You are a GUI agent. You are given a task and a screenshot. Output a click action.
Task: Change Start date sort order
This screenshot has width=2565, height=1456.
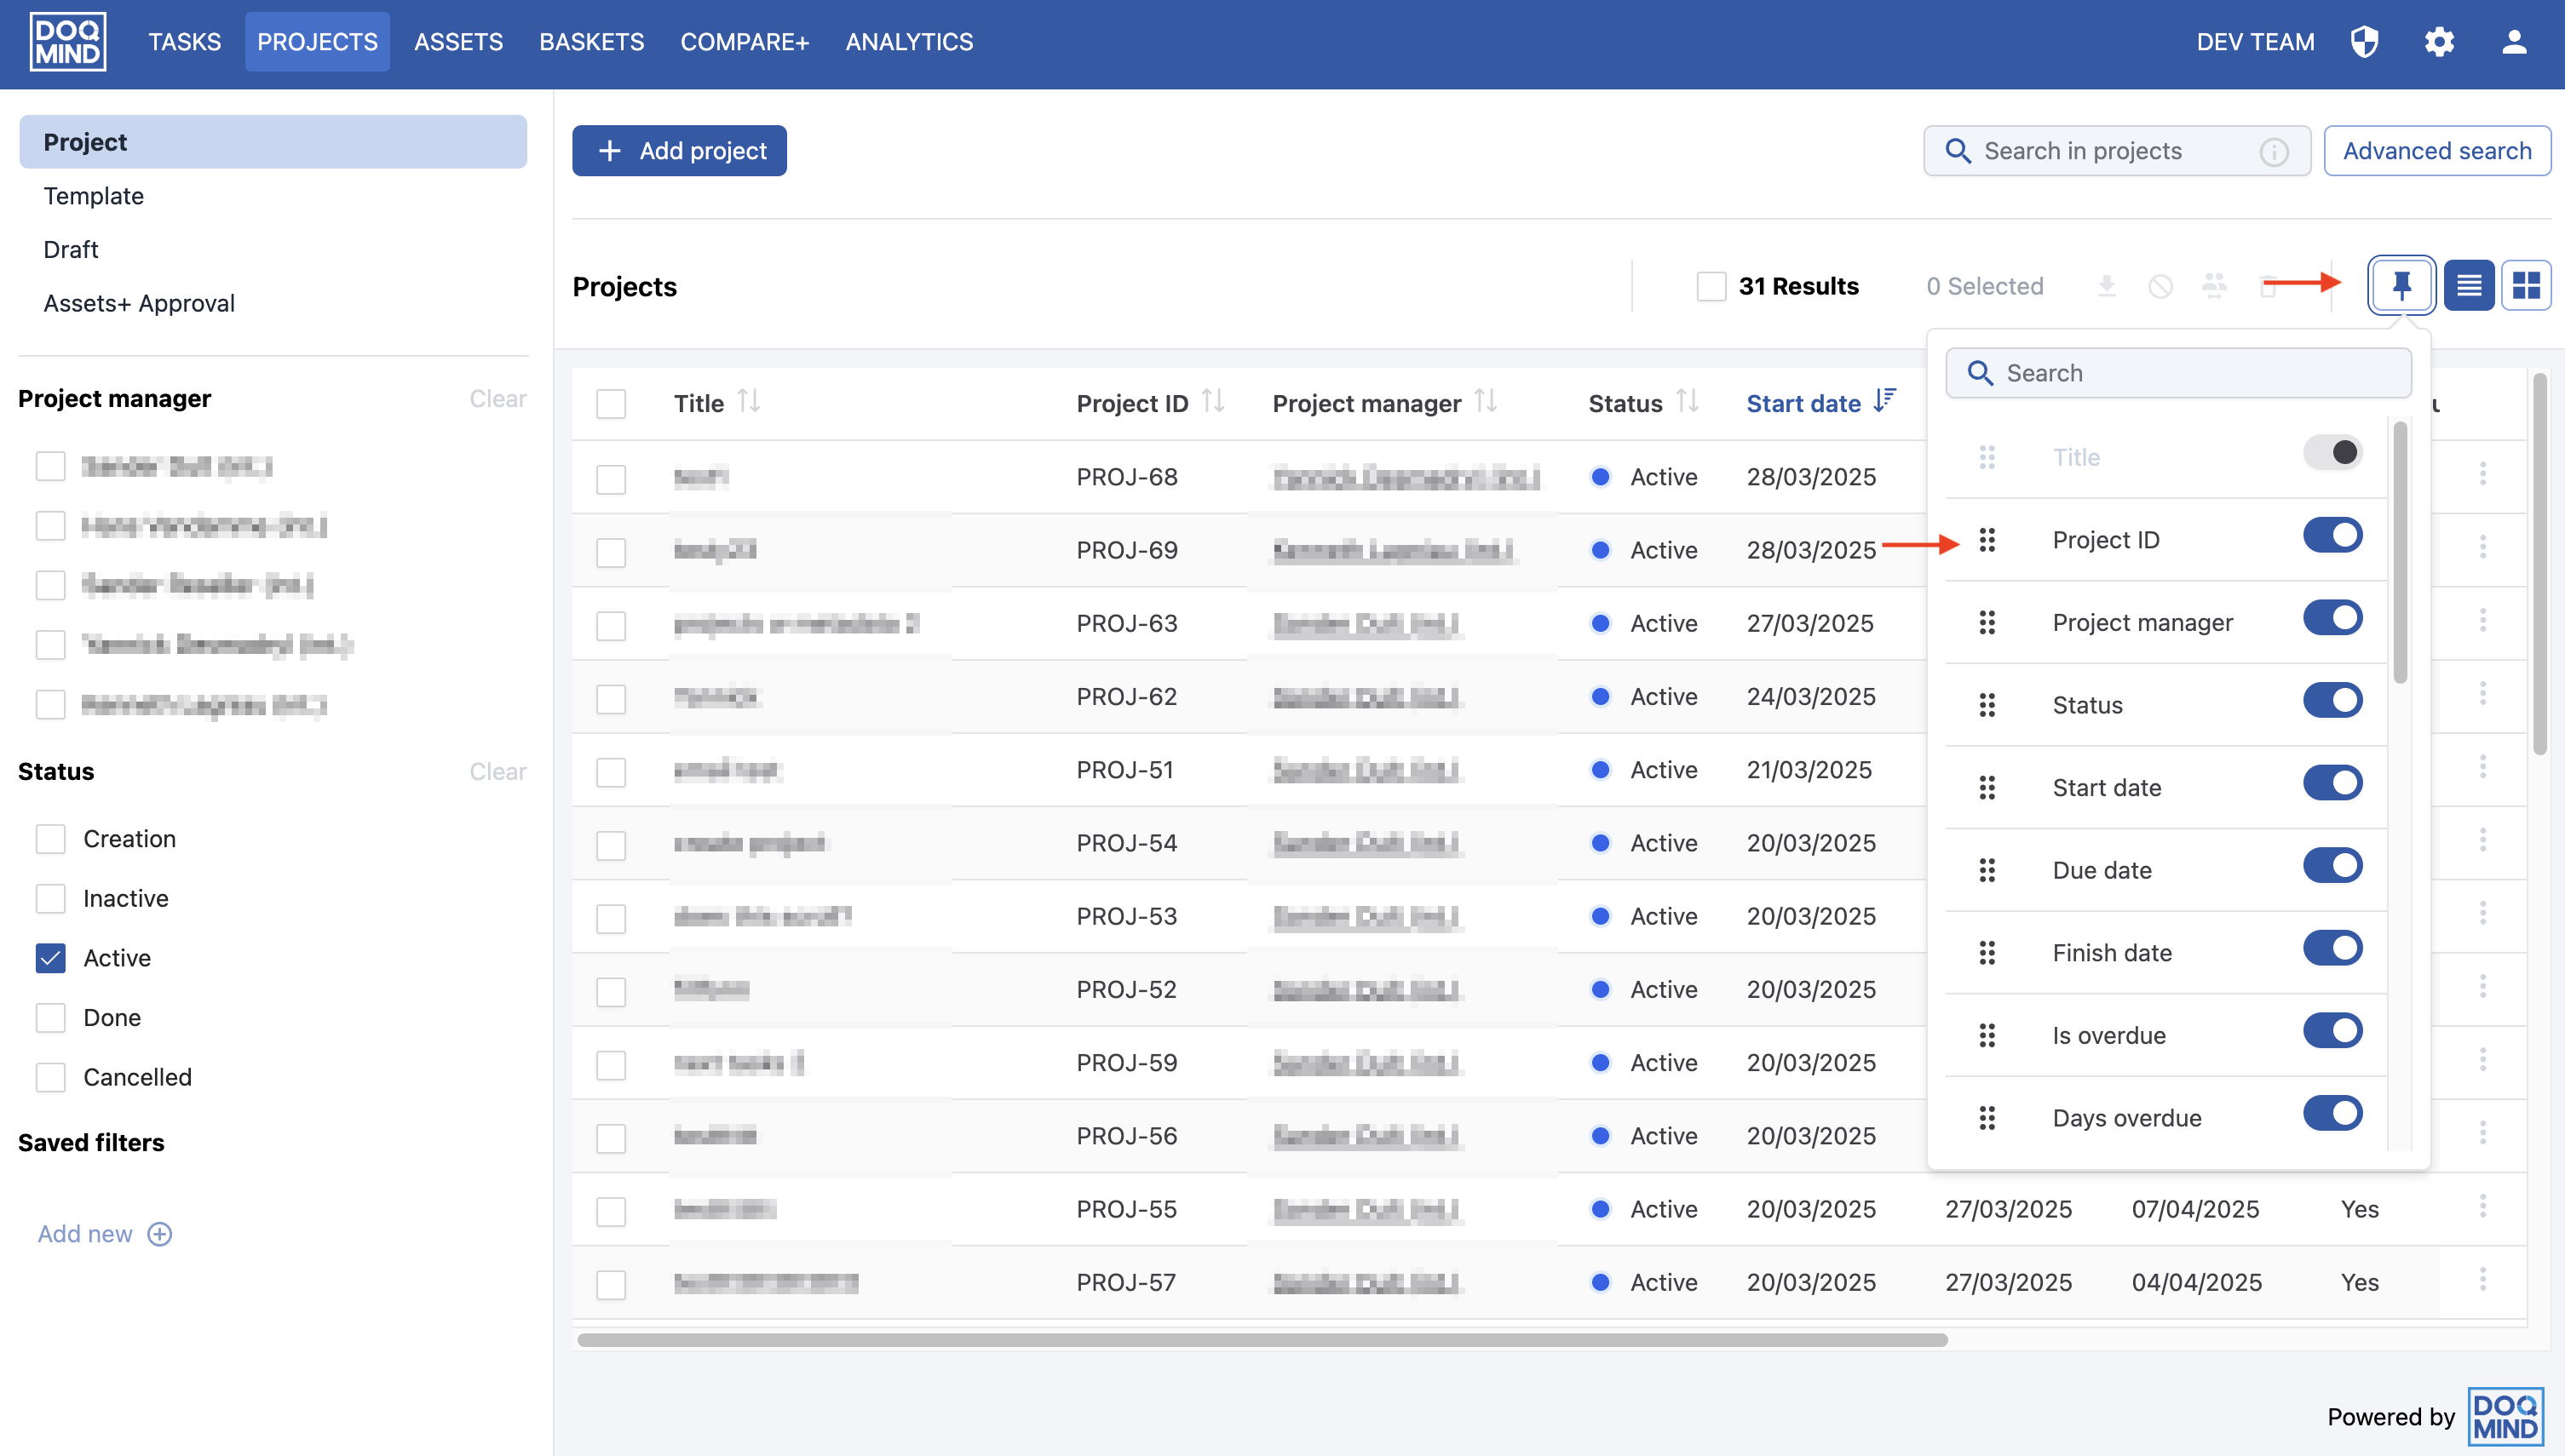click(1884, 402)
